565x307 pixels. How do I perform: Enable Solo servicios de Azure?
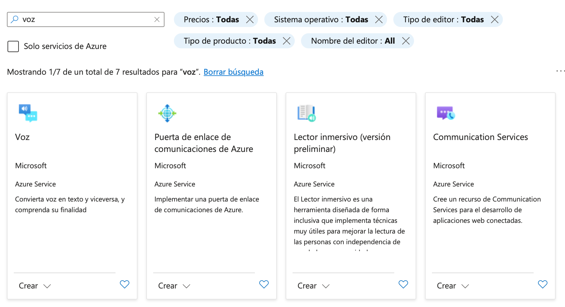13,46
